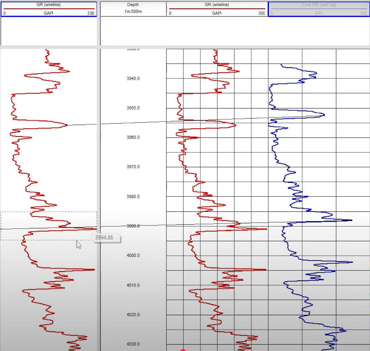The height and width of the screenshot is (351, 370).
Task: Click GAPI unit label in left panel header
Action: (x=49, y=13)
